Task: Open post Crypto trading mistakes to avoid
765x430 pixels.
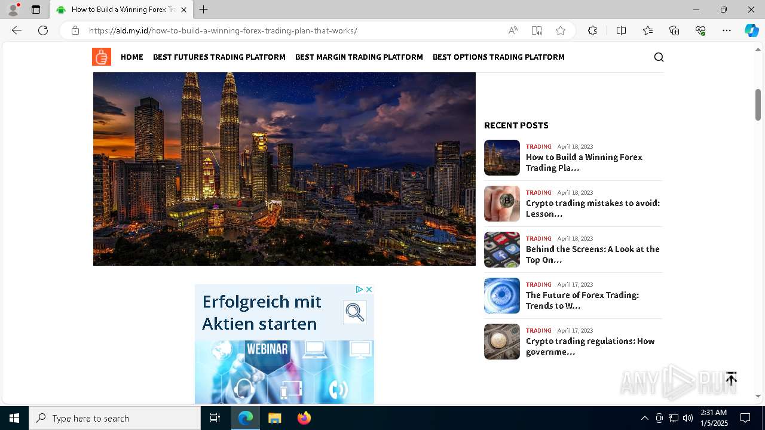Action: pos(593,208)
